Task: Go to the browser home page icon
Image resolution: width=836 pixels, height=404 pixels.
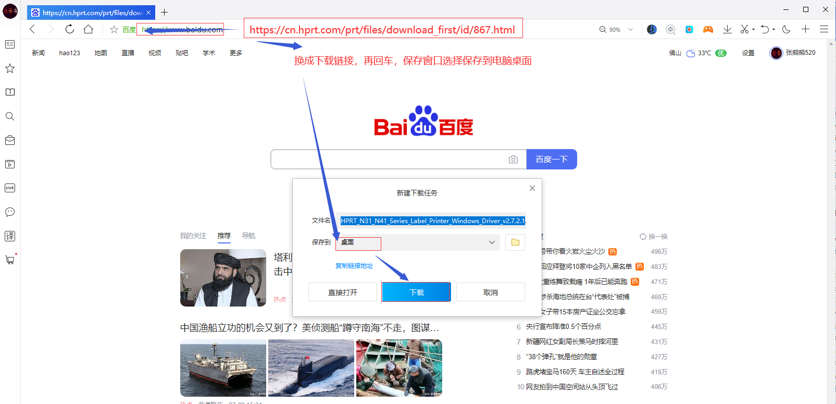Action: (x=89, y=29)
